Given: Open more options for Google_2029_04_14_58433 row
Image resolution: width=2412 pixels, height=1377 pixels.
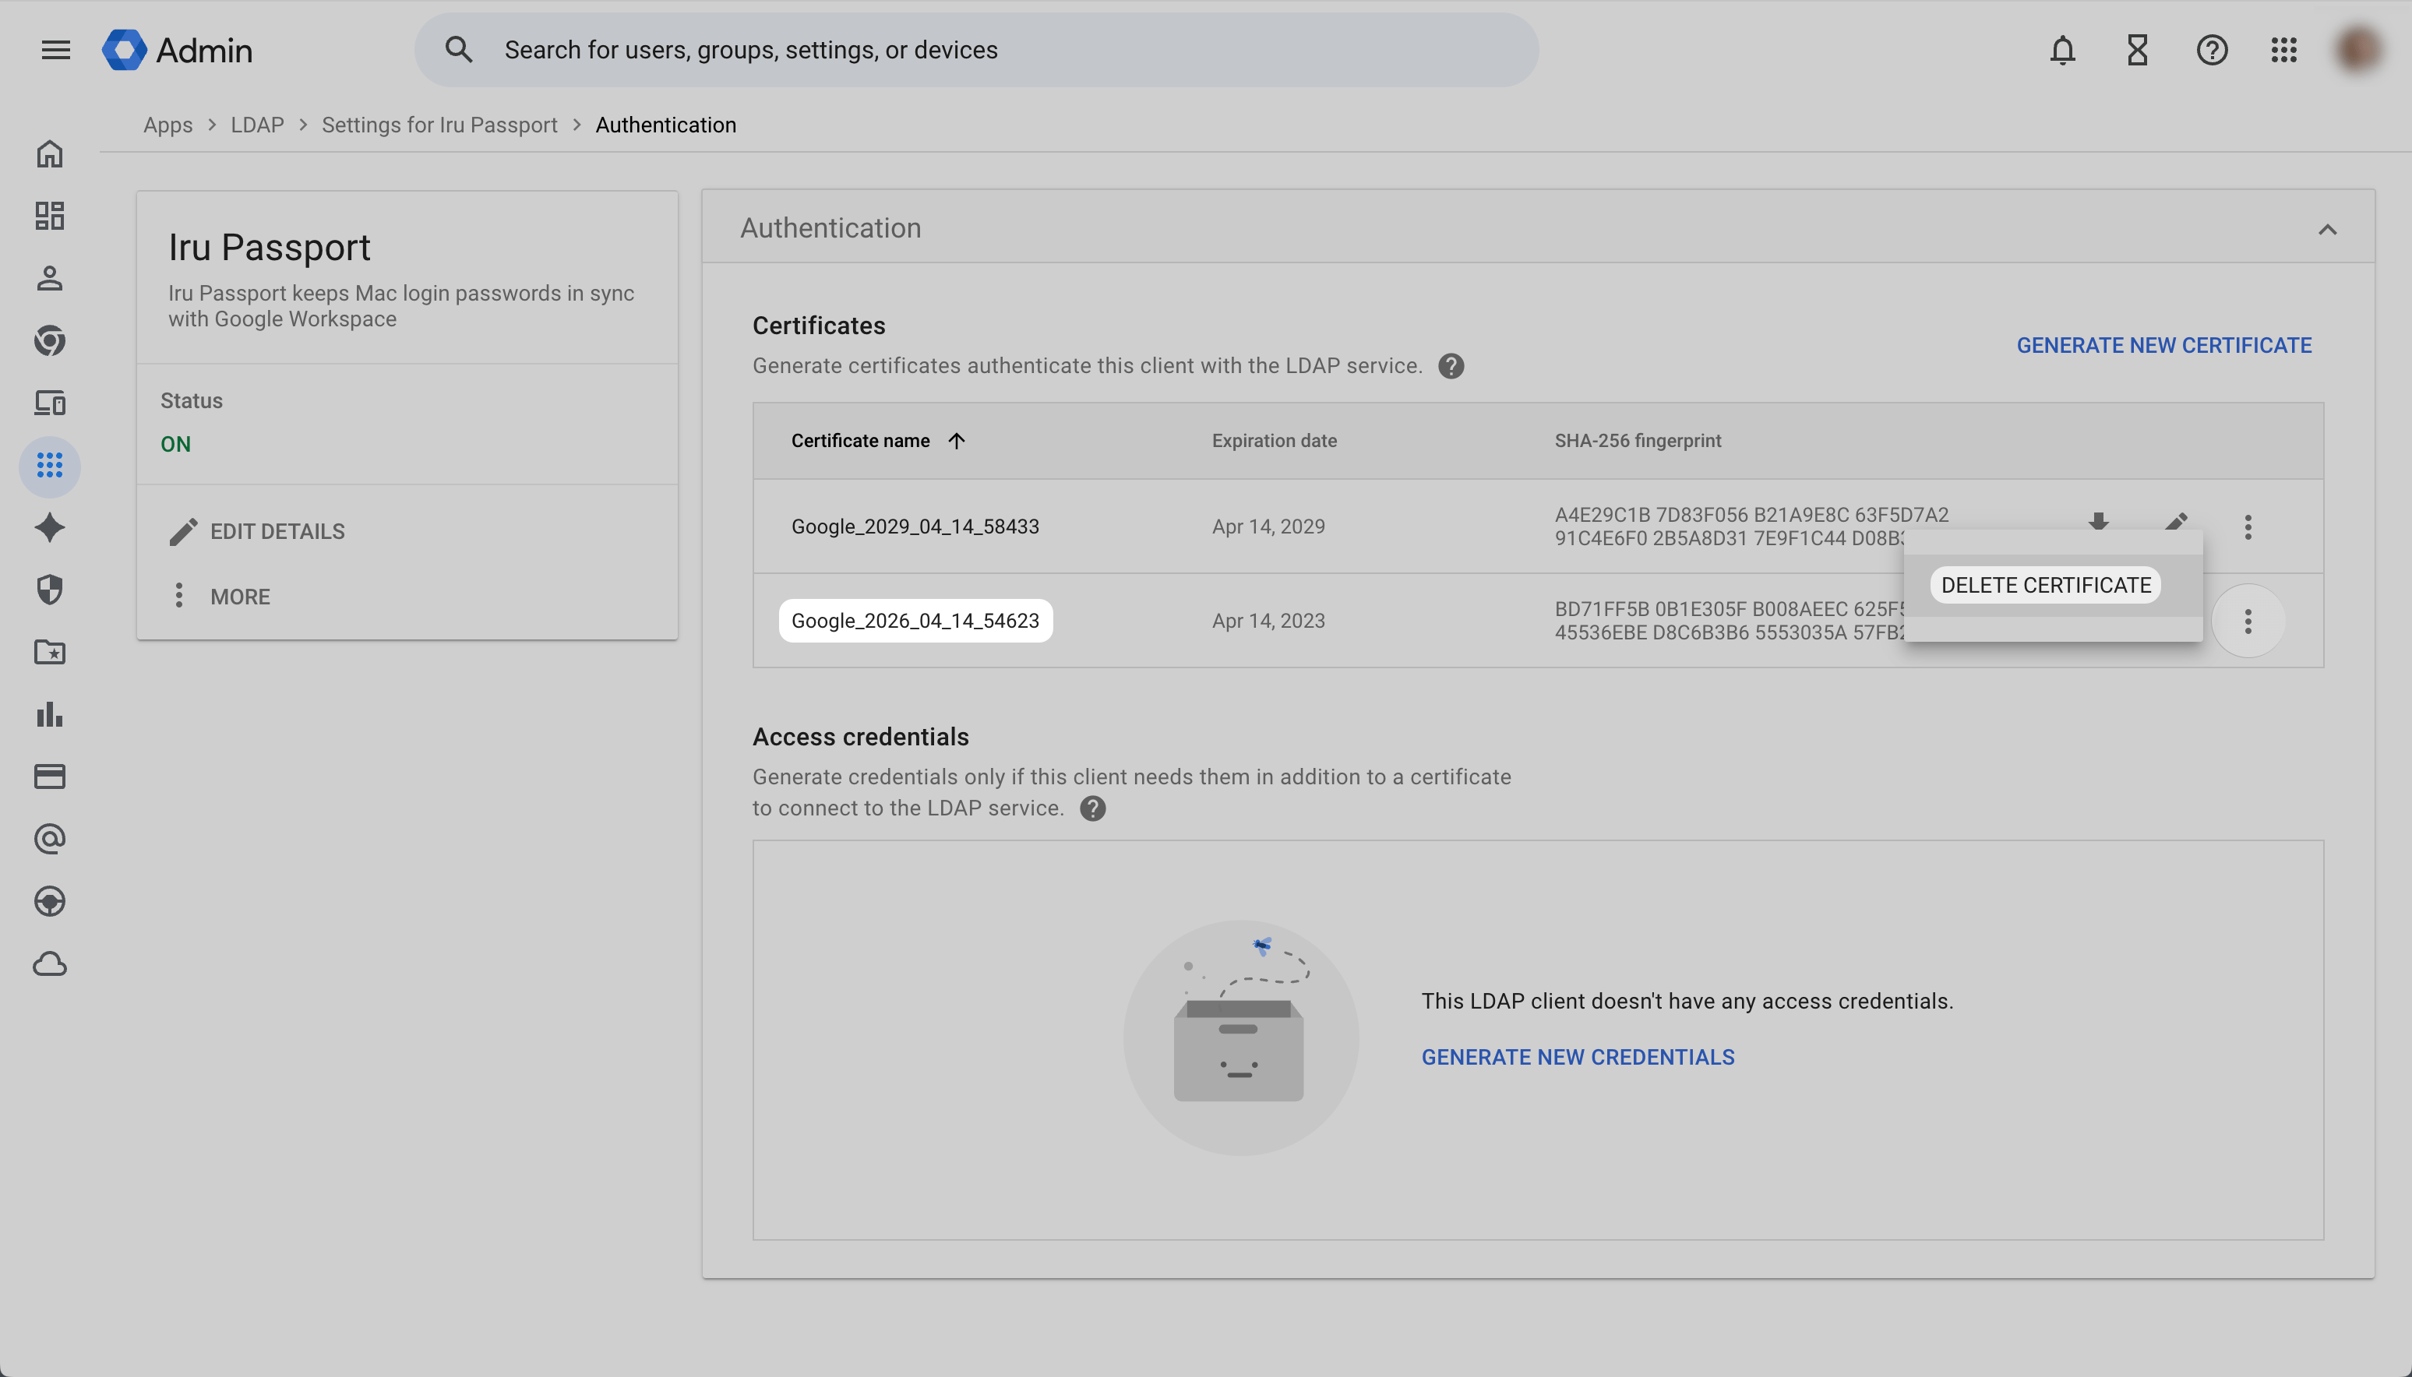Looking at the screenshot, I should pyautogui.click(x=2248, y=526).
